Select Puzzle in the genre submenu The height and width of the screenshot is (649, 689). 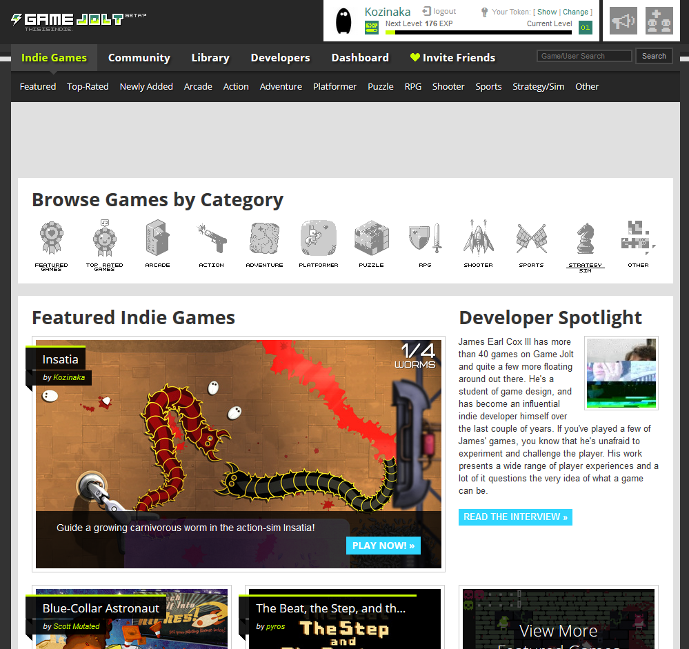click(x=381, y=87)
